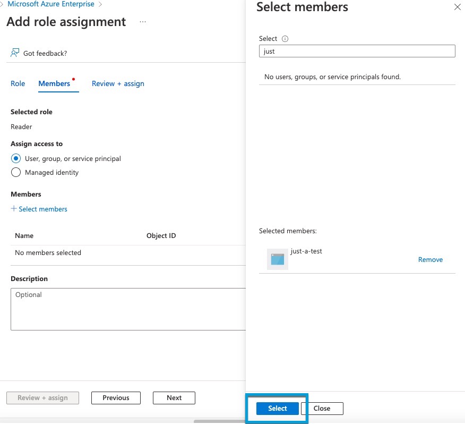Viewport: 465px width, 424px height.
Task: Click the Previous button
Action: [x=116, y=397]
